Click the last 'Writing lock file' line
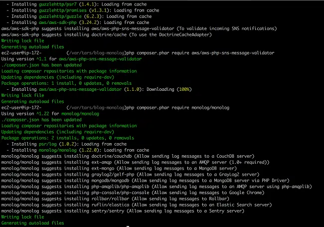This screenshot has width=324, height=227. 22,217
